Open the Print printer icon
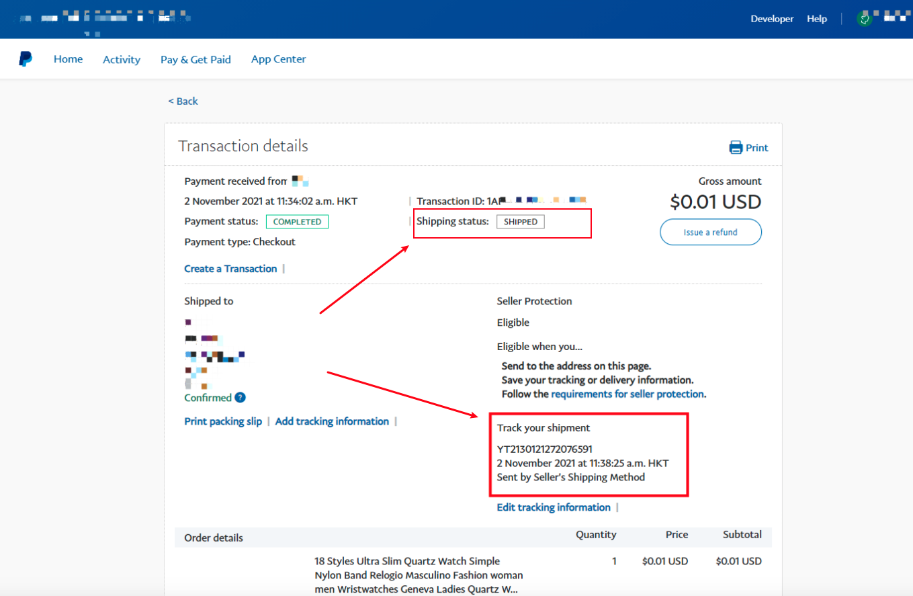This screenshot has height=596, width=913. click(736, 148)
